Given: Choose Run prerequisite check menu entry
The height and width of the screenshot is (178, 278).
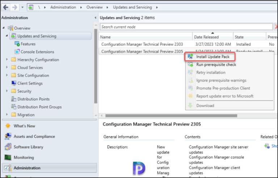Looking at the screenshot, I should [x=216, y=64].
